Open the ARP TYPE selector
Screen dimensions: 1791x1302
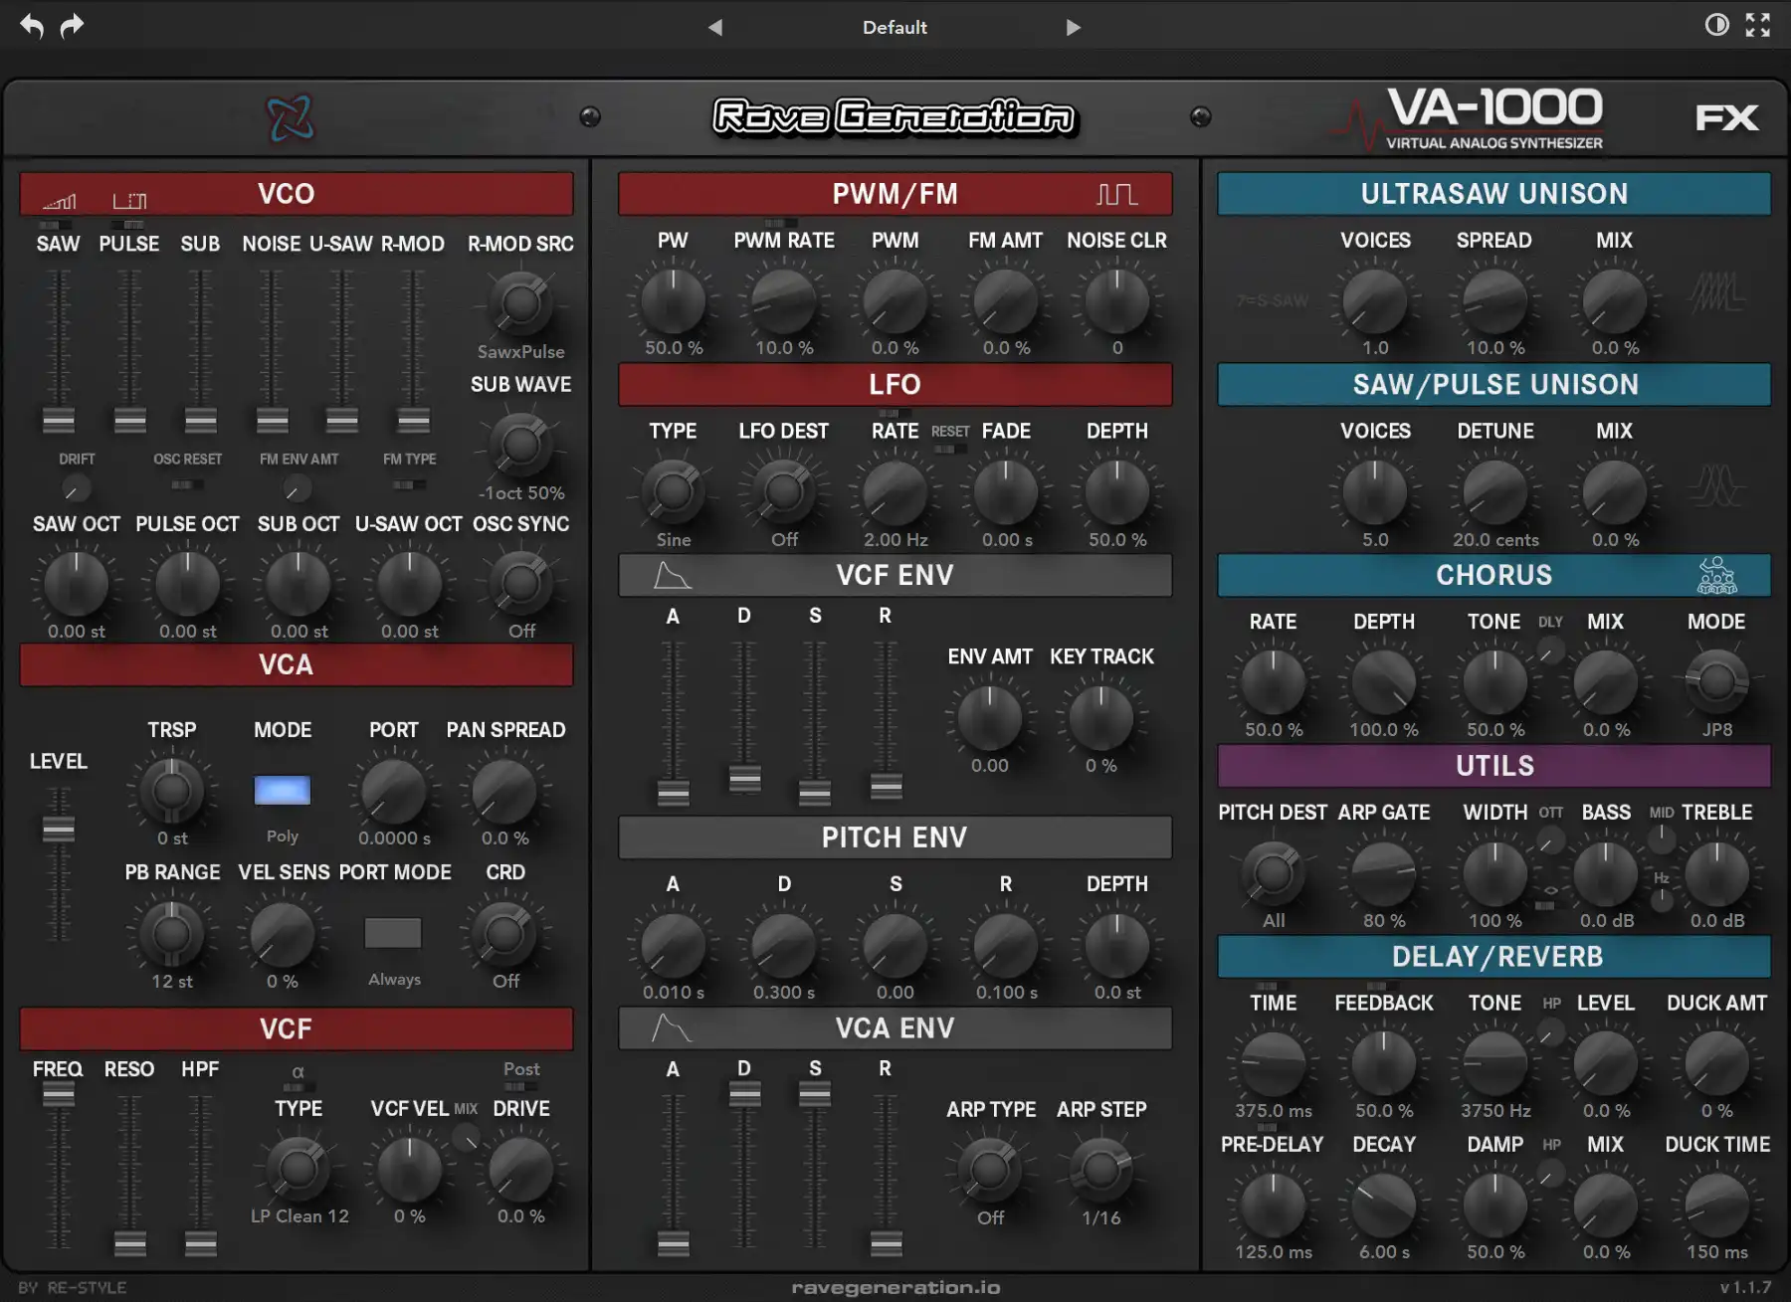pos(990,1169)
